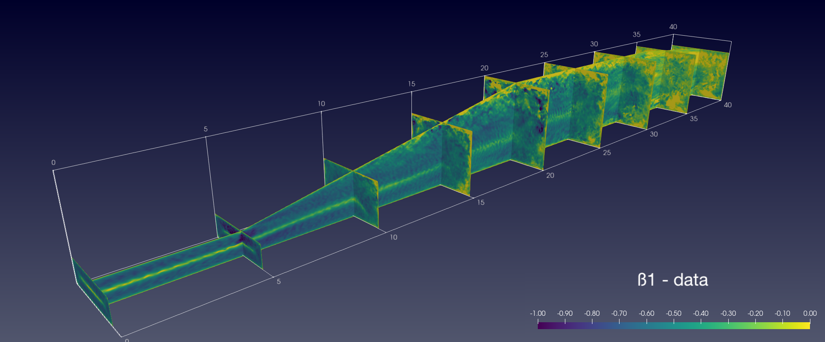Click the 20 tick label on lower axis
This screenshot has height=342, width=825.
pyautogui.click(x=550, y=175)
